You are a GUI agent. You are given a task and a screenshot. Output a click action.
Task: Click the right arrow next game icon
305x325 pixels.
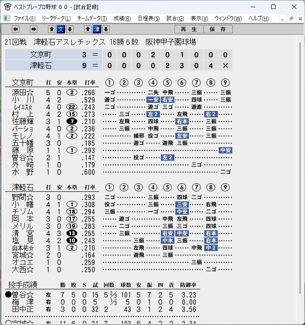(x=33, y=29)
